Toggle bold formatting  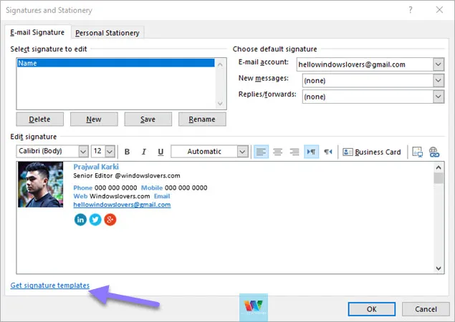(x=127, y=152)
